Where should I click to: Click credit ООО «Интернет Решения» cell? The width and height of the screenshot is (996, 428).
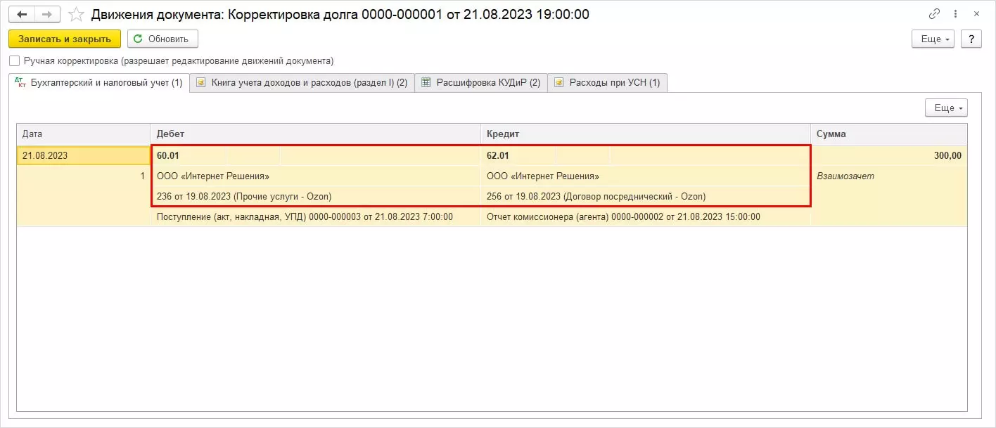646,176
